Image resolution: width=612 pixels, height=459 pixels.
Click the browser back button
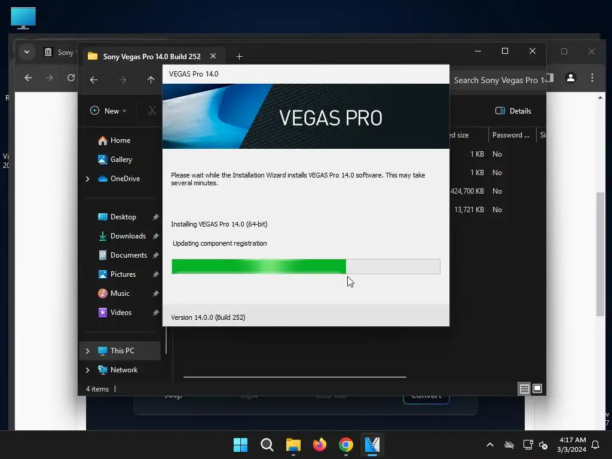tap(28, 78)
